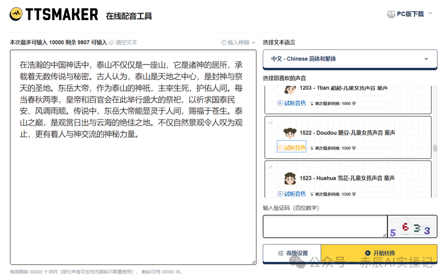Viewport: 447px width, 280px height.
Task: Open 高级设置 advanced settings
Action: tap(292, 253)
